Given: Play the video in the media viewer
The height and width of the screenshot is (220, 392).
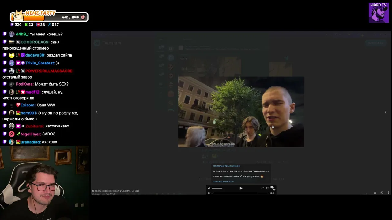Looking at the screenshot, I should (x=241, y=188).
